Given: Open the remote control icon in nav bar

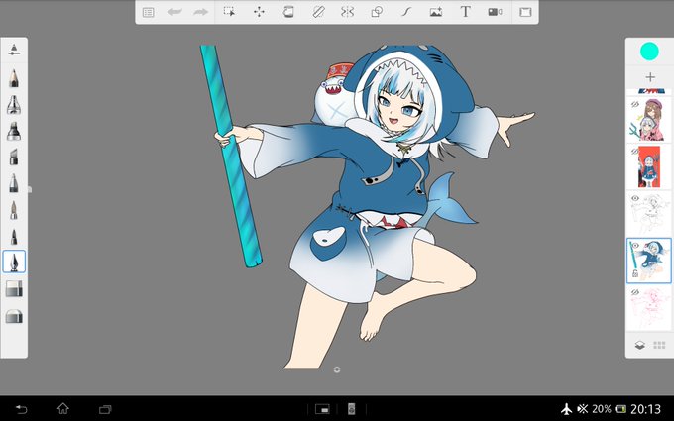Looking at the screenshot, I should pyautogui.click(x=351, y=409).
